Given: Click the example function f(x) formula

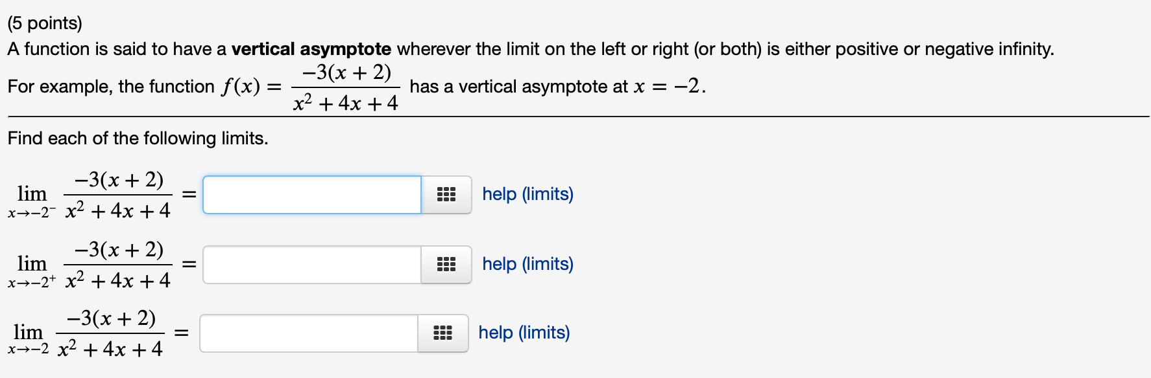Looking at the screenshot, I should tap(311, 87).
